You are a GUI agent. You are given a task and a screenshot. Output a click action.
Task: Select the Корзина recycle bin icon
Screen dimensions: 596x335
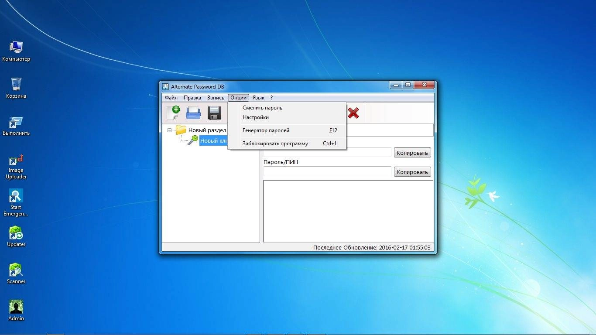(x=16, y=88)
